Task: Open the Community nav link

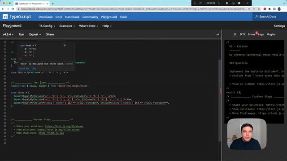Action: point(90,17)
